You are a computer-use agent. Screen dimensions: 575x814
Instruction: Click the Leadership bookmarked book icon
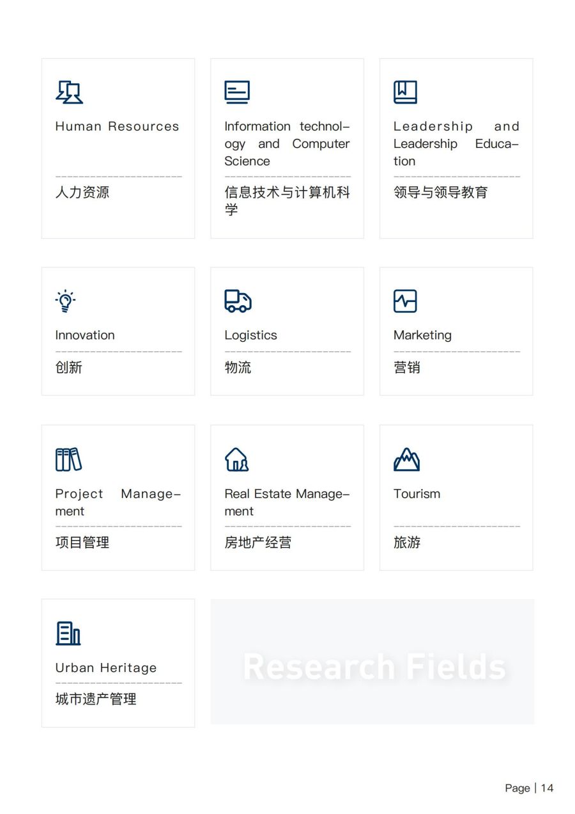405,92
